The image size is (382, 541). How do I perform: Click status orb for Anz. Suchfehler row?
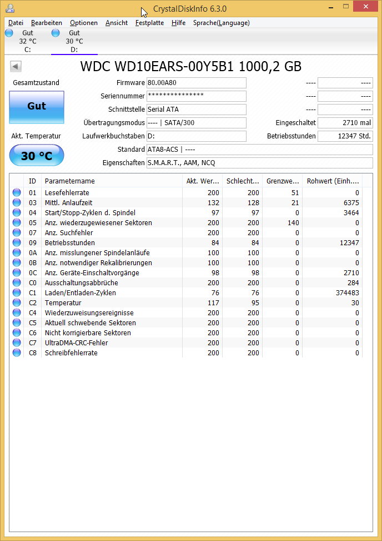(x=17, y=232)
